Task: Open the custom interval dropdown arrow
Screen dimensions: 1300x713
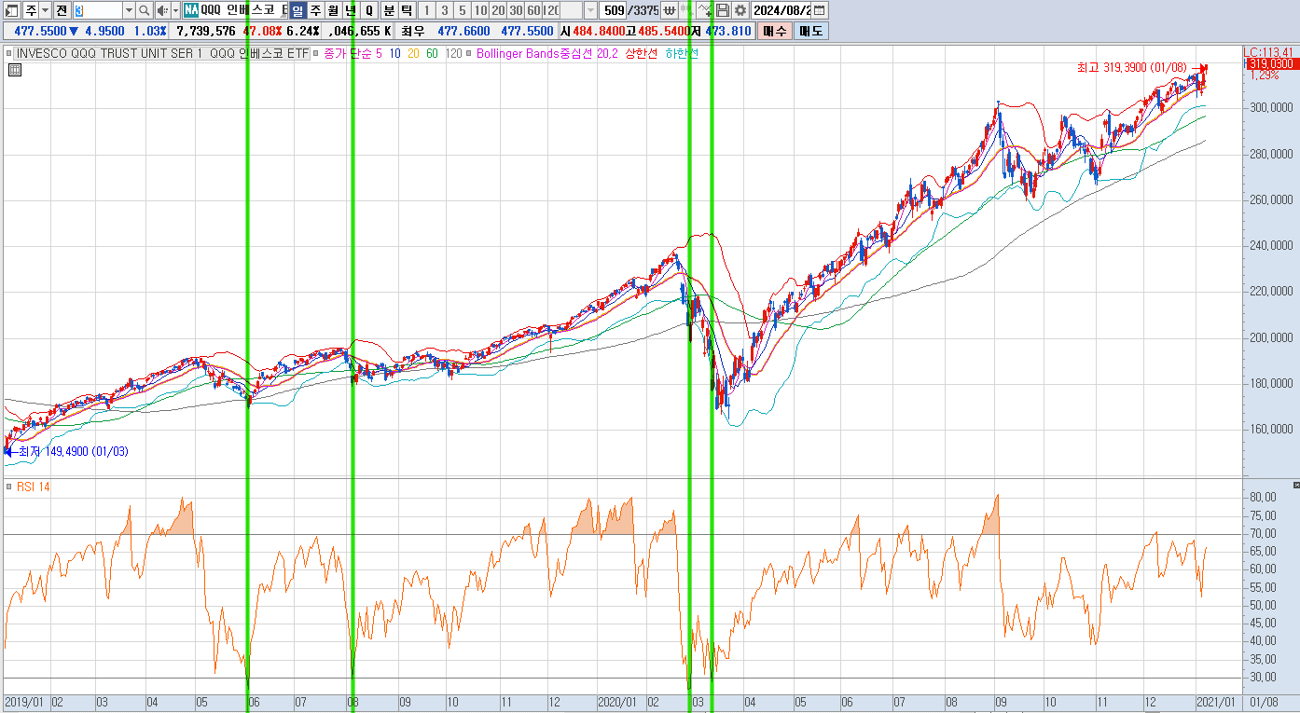Action: (590, 11)
